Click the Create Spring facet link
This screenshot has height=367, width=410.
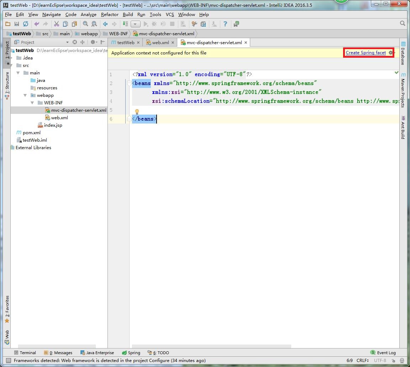point(366,53)
